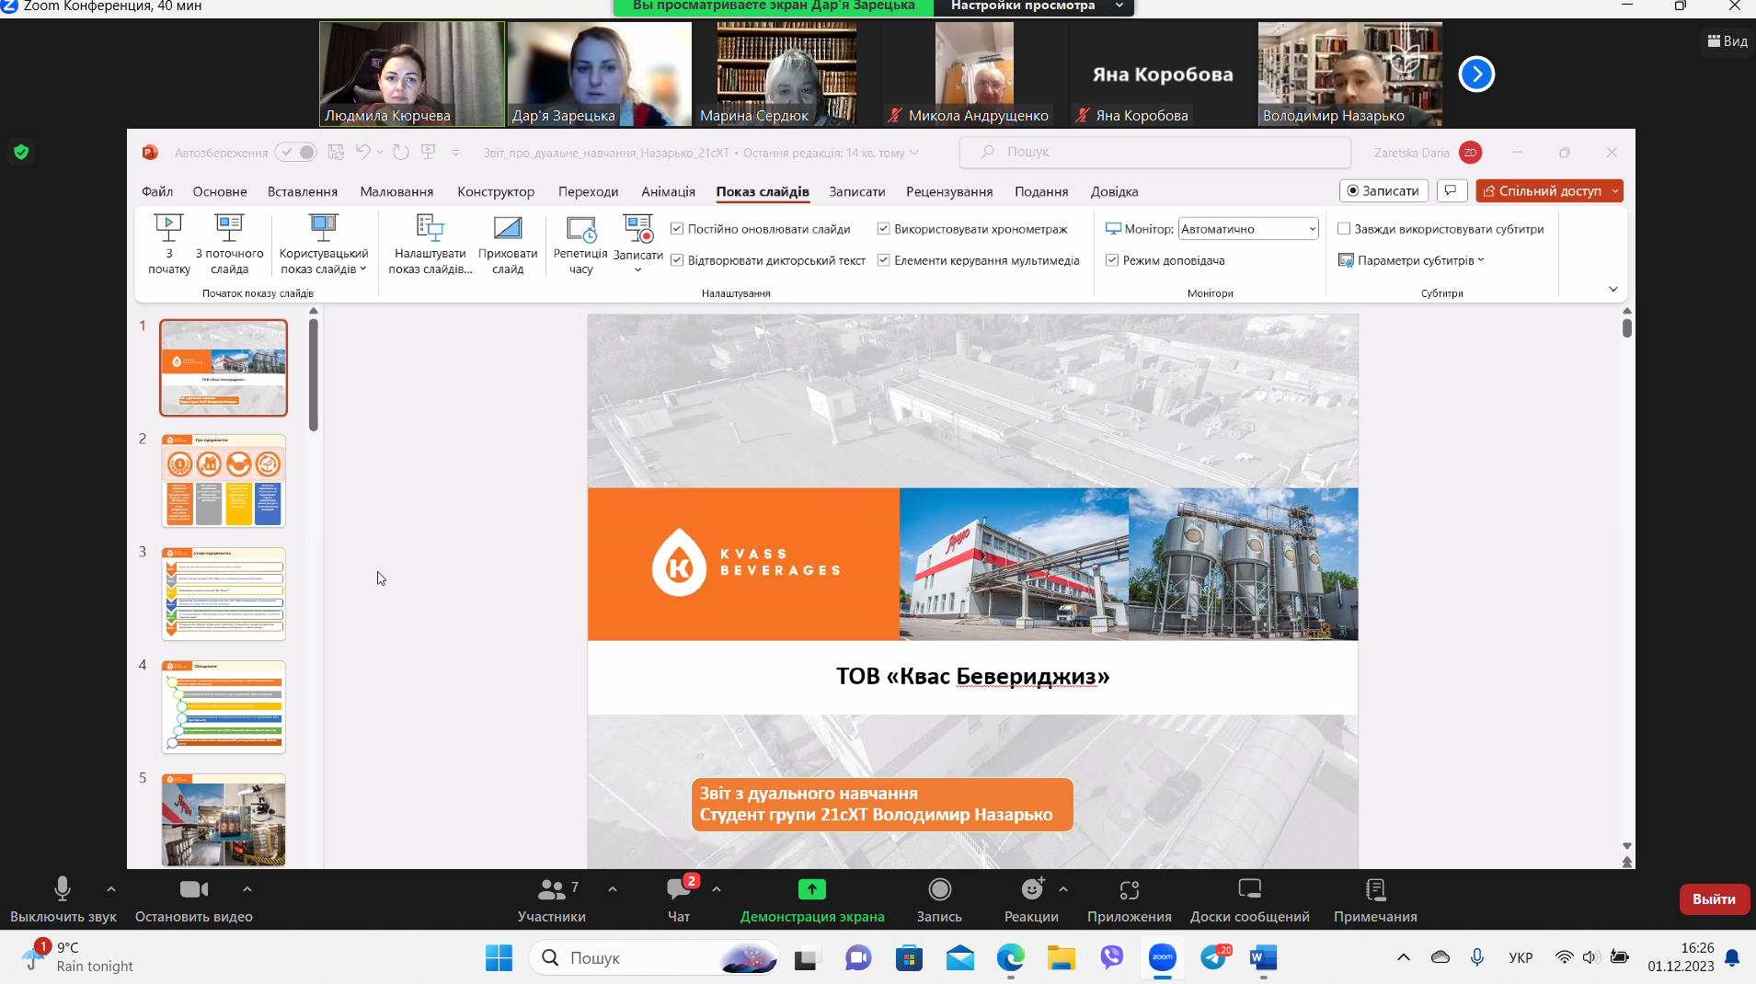1756x984 pixels.
Task: Open the 'Переходи' ribbon tab
Action: tap(588, 191)
